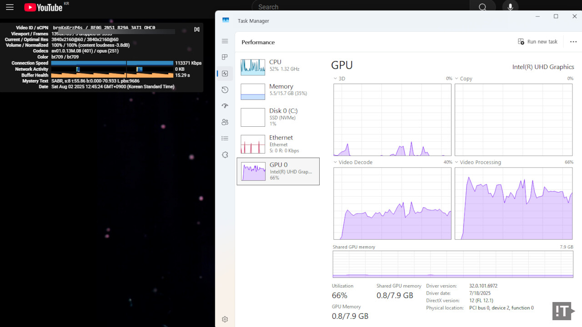Open the YouTube hamburger guide menu
The height and width of the screenshot is (327, 582).
(x=10, y=7)
